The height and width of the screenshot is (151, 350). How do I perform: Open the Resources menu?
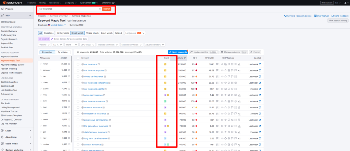tap(55, 3)
